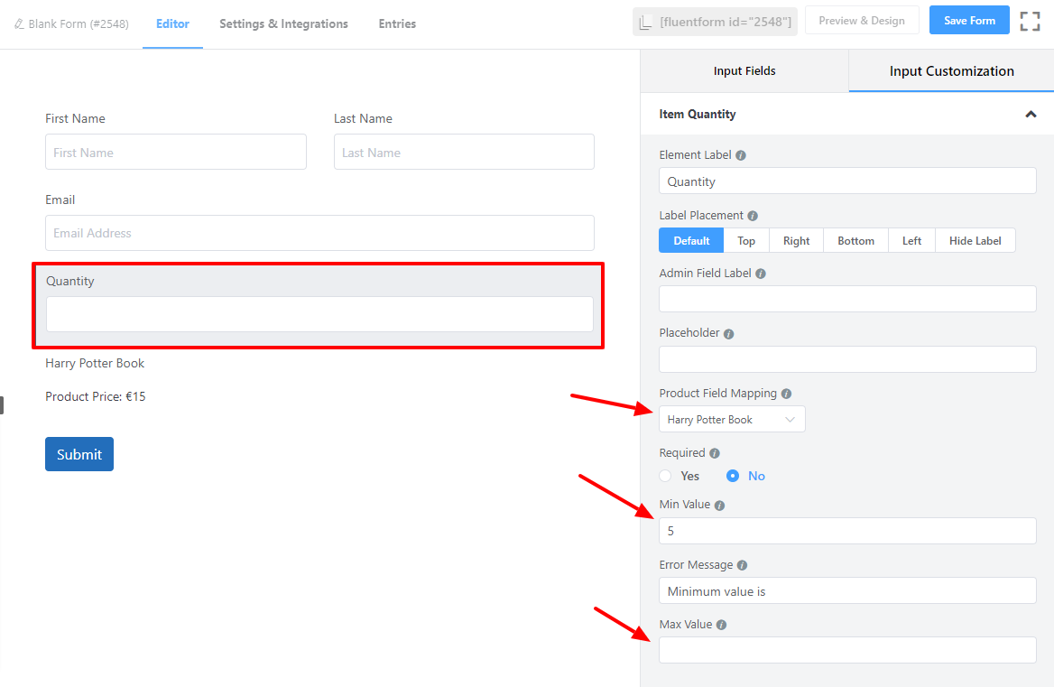Image resolution: width=1054 pixels, height=687 pixels.
Task: Open the info tooltip beside Min Value
Action: click(718, 505)
